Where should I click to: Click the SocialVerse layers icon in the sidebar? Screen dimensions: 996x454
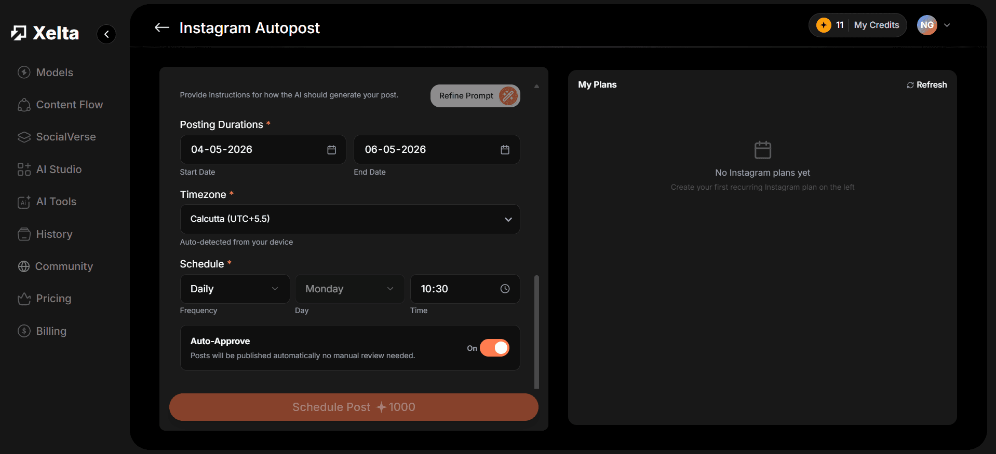[x=24, y=137]
